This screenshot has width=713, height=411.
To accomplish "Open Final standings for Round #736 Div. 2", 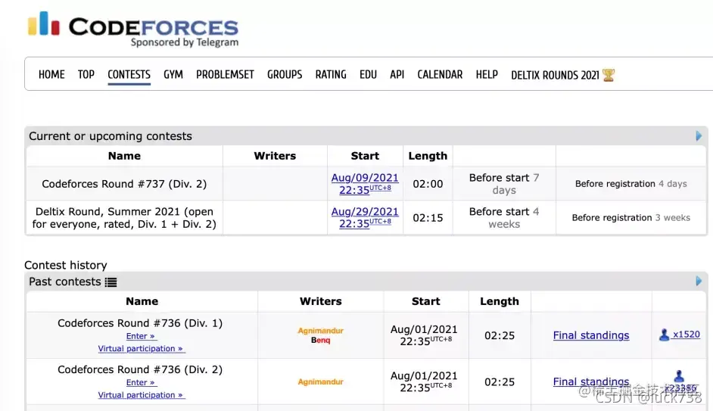I will pos(590,382).
